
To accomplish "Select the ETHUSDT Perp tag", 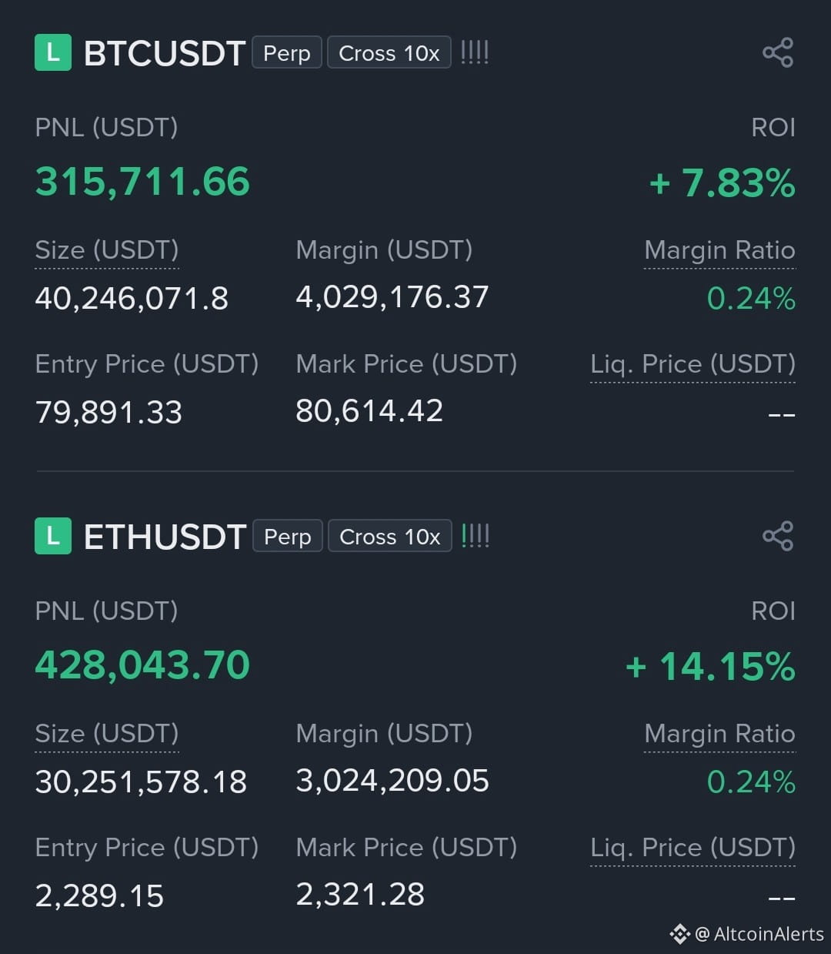I will click(287, 537).
